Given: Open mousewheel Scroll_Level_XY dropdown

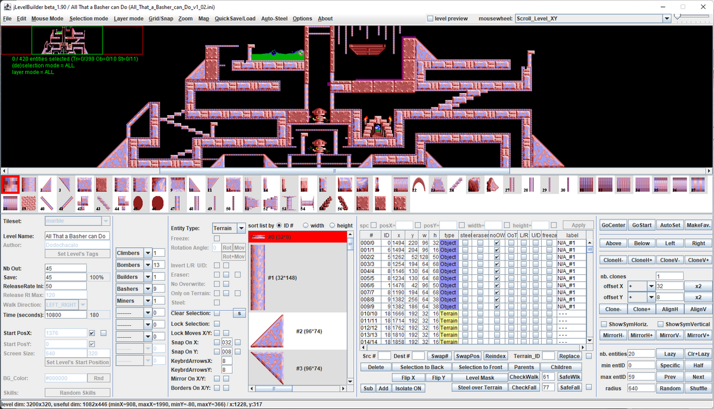Looking at the screenshot, I should pos(666,19).
